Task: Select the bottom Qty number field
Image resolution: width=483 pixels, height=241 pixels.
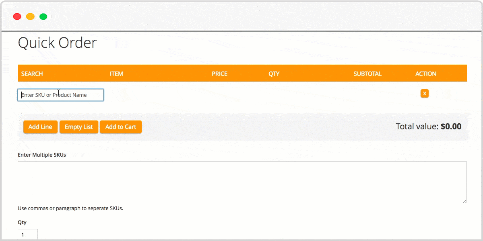Action: click(28, 235)
